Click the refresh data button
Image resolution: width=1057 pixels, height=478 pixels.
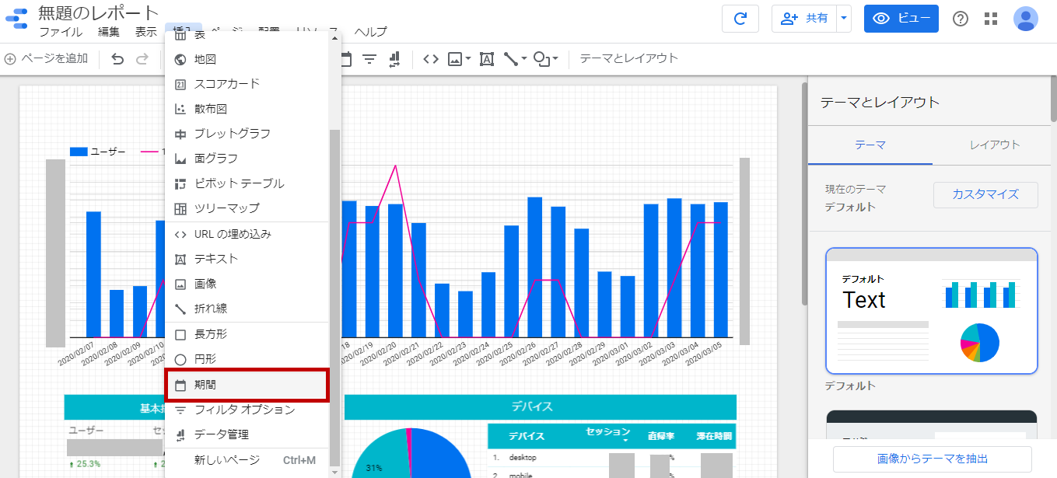click(740, 19)
